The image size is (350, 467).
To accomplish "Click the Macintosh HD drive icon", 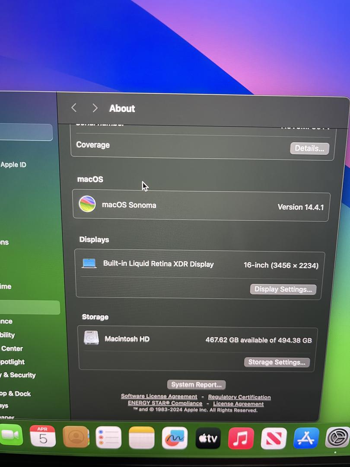I will click(91, 338).
